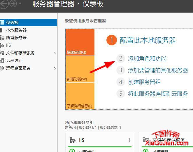Open the IIS role tile header

(x=100, y=140)
